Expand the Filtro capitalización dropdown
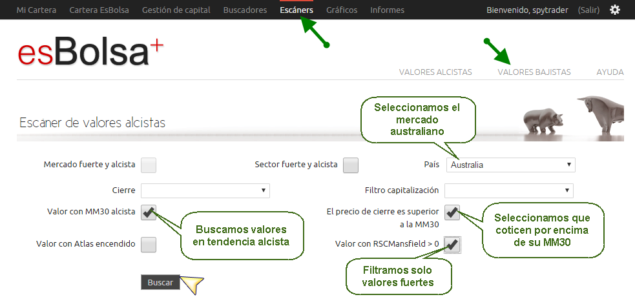 (x=508, y=190)
